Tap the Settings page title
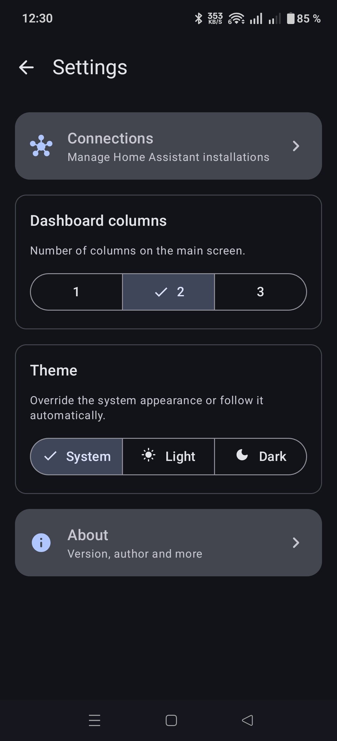 click(x=90, y=67)
